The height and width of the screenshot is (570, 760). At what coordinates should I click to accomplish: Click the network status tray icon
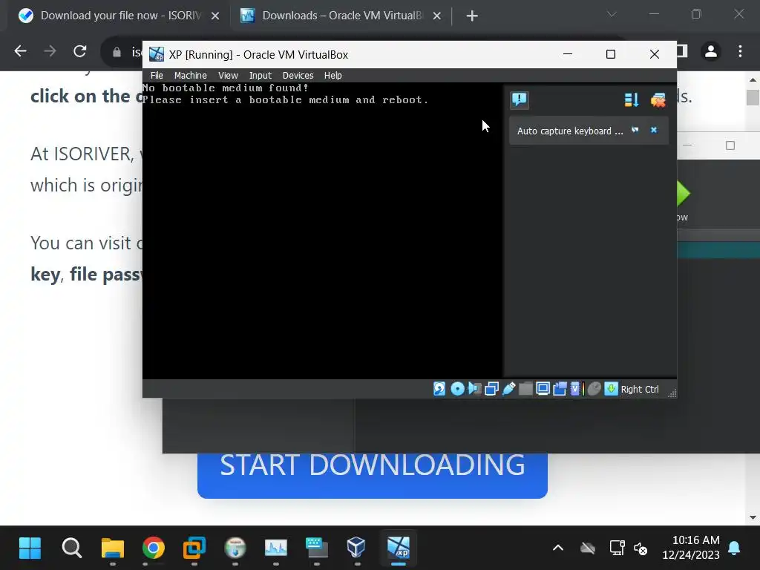click(x=617, y=548)
